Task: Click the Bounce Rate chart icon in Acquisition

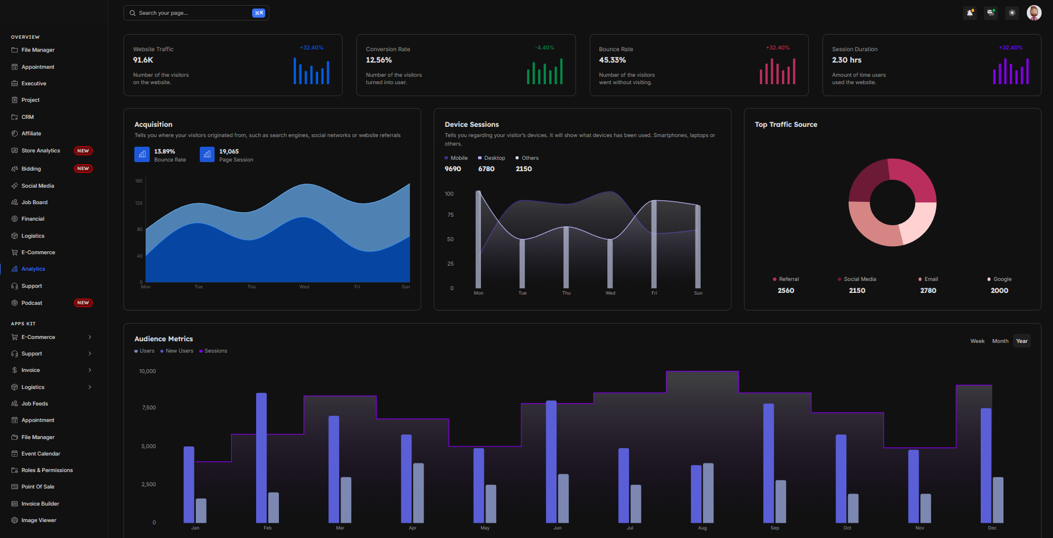Action: pos(142,154)
